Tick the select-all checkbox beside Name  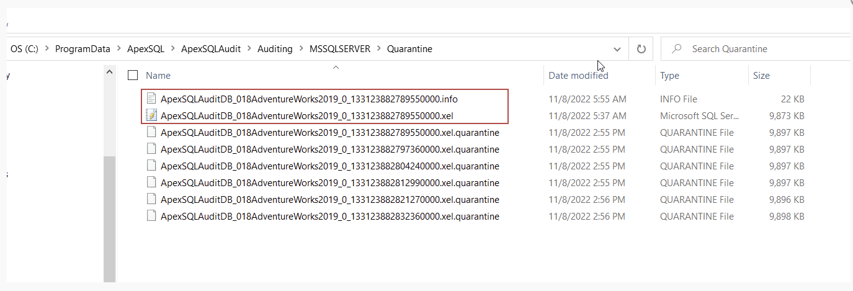[x=132, y=75]
